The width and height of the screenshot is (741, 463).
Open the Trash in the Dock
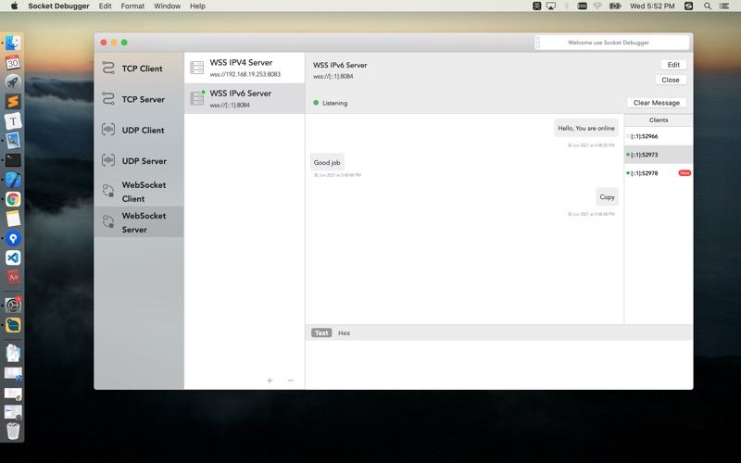[x=13, y=431]
